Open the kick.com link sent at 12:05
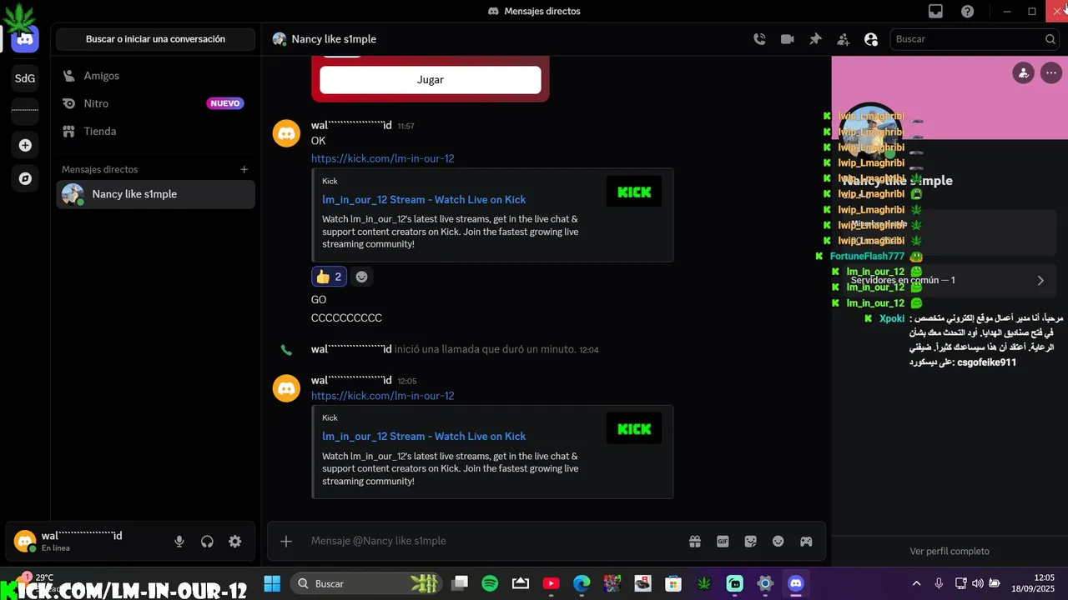The width and height of the screenshot is (1068, 600). point(382,396)
